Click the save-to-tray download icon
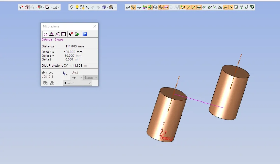Screen dimensions: 280x164 tap(52, 83)
